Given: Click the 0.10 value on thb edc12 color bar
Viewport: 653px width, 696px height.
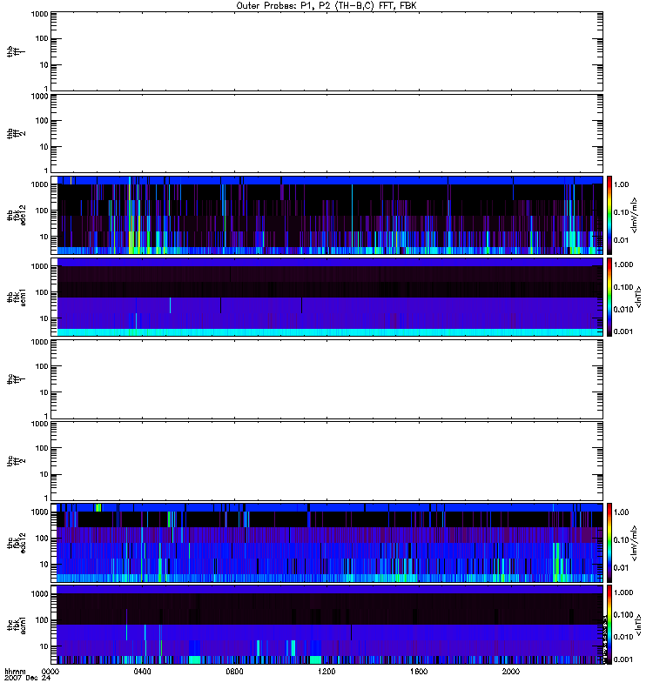Looking at the screenshot, I should [621, 212].
